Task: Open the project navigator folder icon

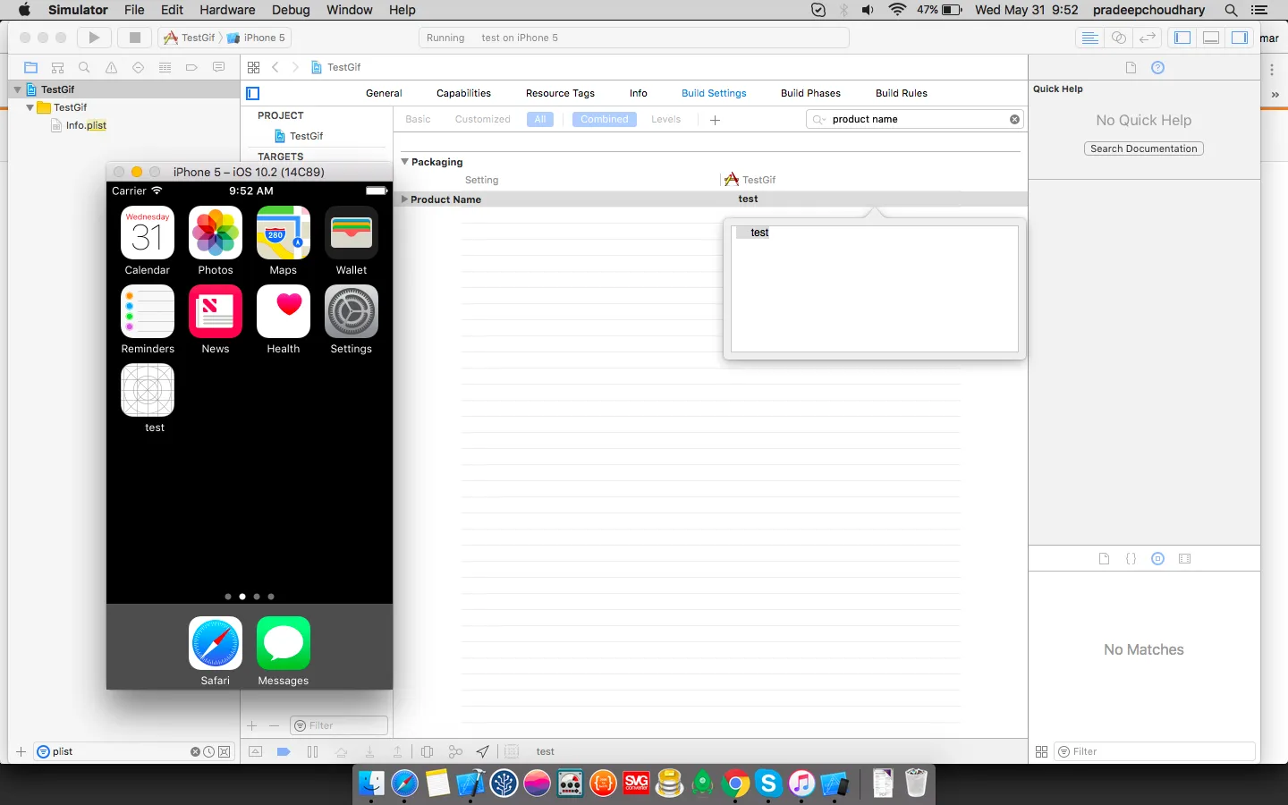Action: (x=30, y=67)
